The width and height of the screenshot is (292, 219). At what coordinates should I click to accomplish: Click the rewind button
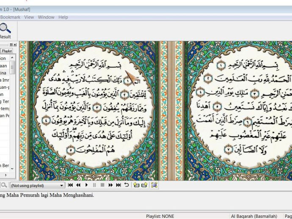point(78,185)
